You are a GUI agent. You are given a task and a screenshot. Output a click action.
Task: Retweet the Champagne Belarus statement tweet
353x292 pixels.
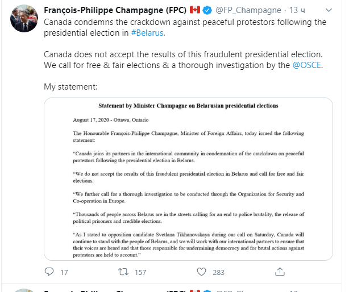click(122, 272)
